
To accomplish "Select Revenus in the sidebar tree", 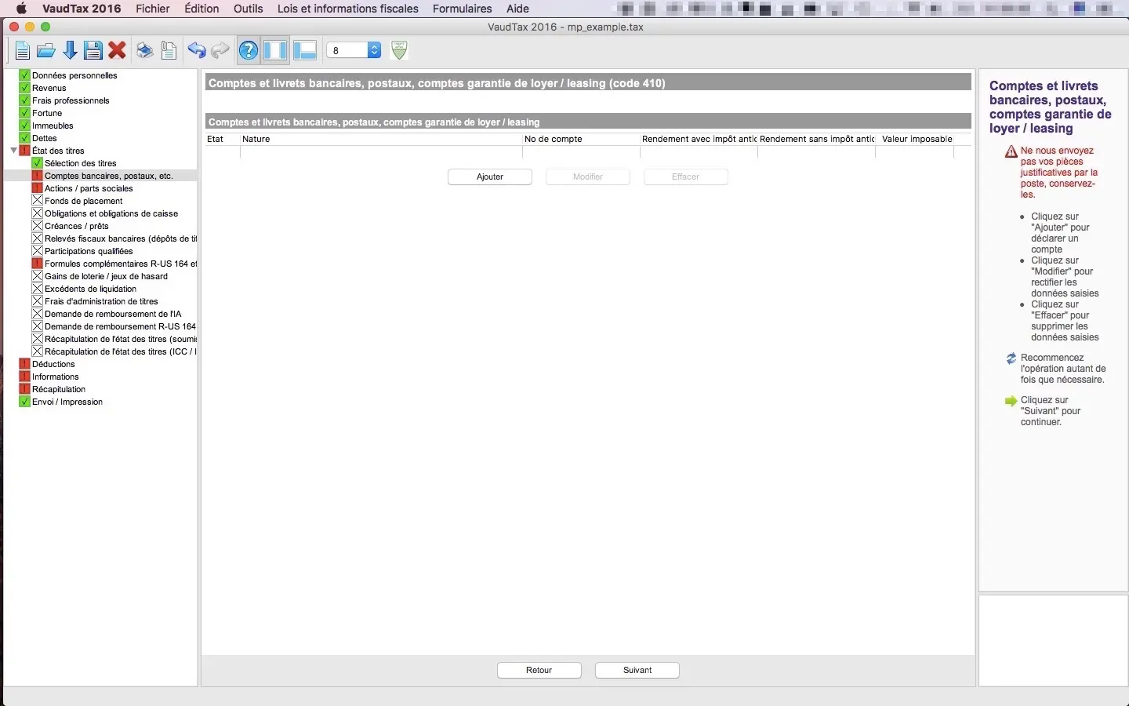I will [49, 88].
